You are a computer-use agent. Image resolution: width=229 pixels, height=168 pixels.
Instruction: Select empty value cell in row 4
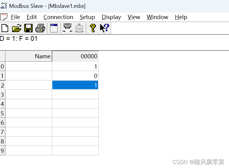(75, 104)
